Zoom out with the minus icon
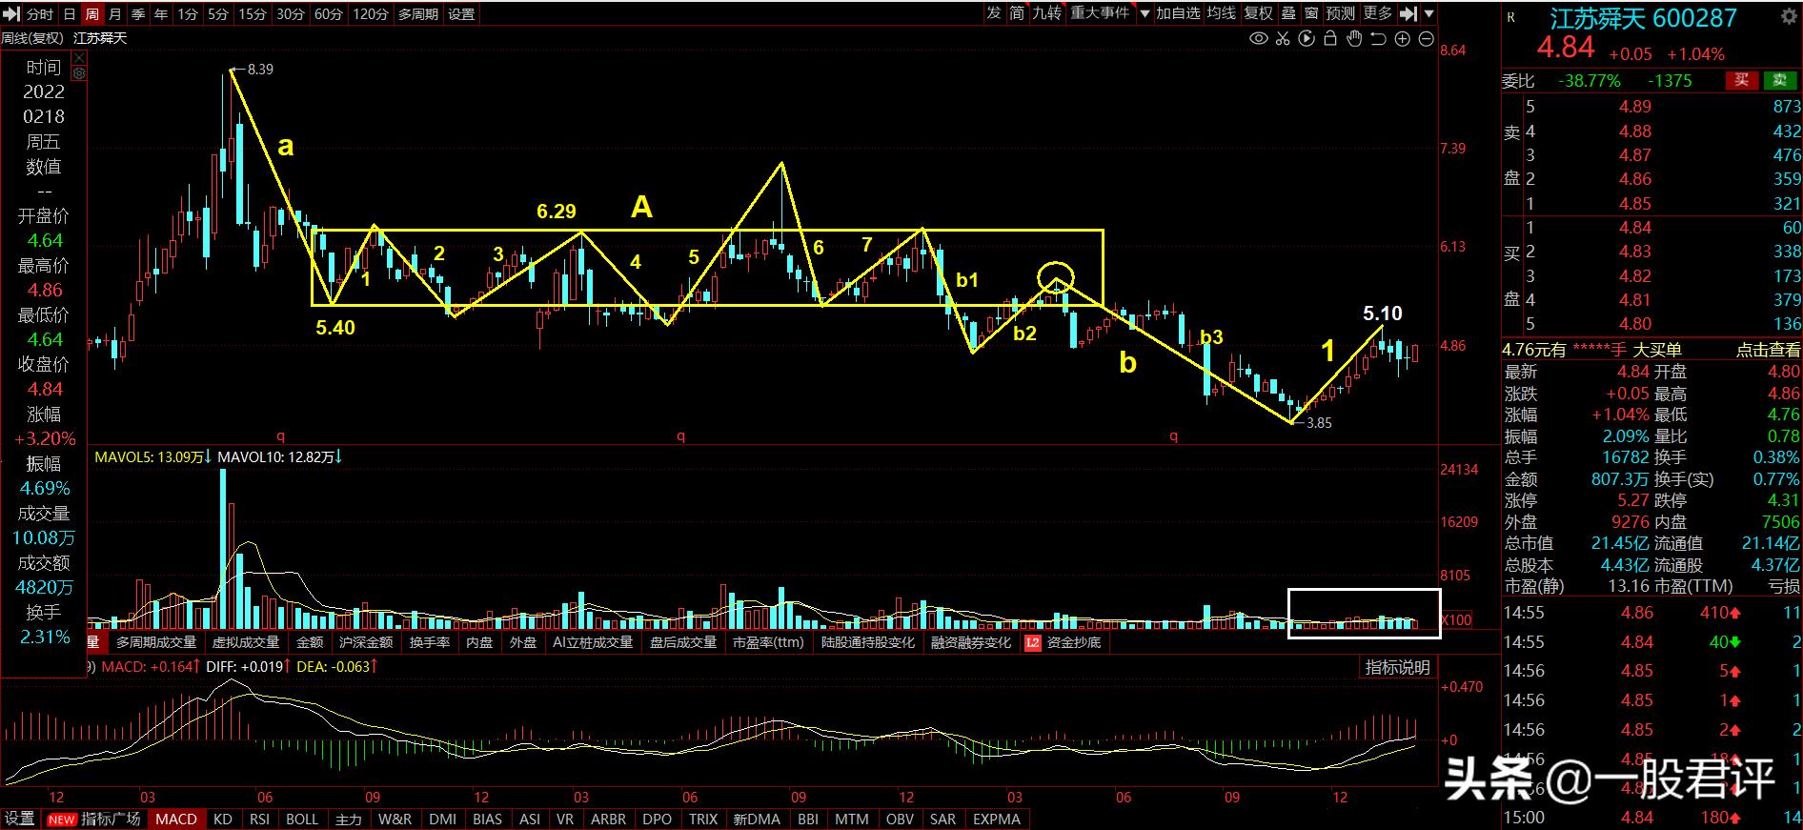This screenshot has width=1803, height=830. tap(1427, 39)
